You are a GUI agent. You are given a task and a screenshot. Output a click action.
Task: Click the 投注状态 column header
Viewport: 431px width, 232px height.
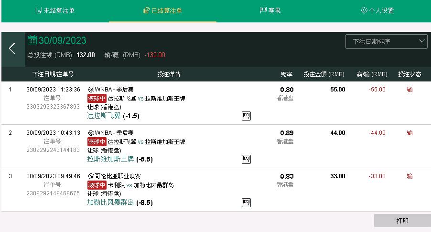[x=409, y=74]
